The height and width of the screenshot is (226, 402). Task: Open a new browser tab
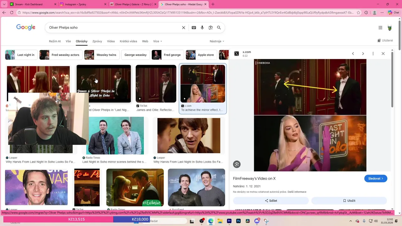(213, 4)
